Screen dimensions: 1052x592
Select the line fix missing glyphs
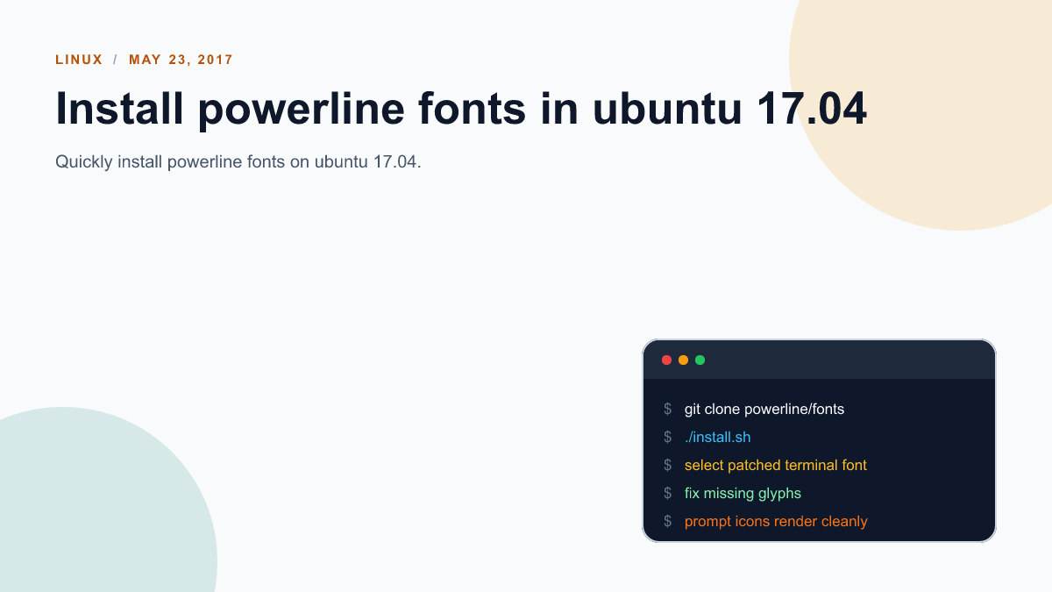[743, 493]
